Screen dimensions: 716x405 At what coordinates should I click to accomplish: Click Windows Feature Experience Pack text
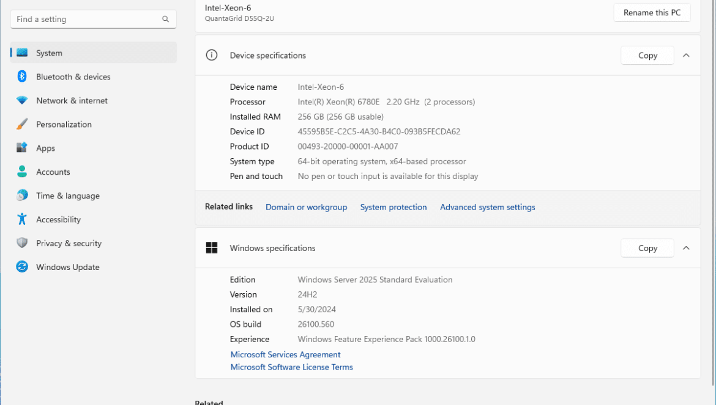[x=386, y=339]
